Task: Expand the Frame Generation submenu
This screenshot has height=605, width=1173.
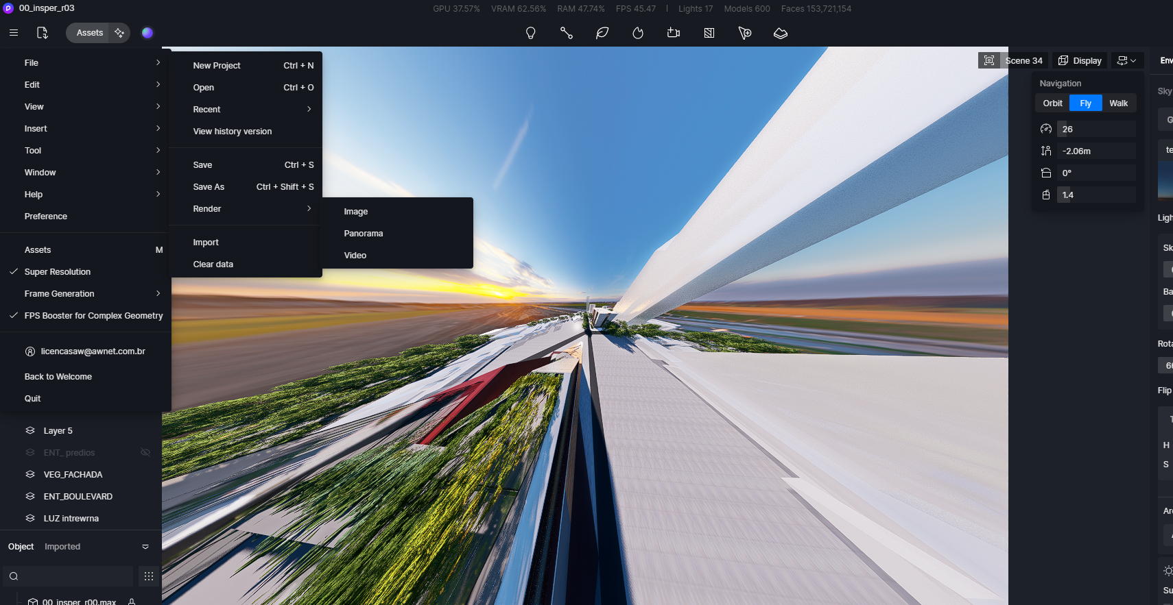Action: [x=85, y=294]
